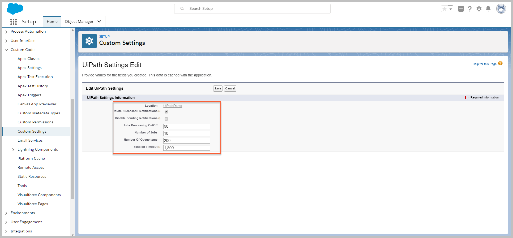Click the Jobs Processing CutOff field
513x238 pixels.
coord(187,126)
